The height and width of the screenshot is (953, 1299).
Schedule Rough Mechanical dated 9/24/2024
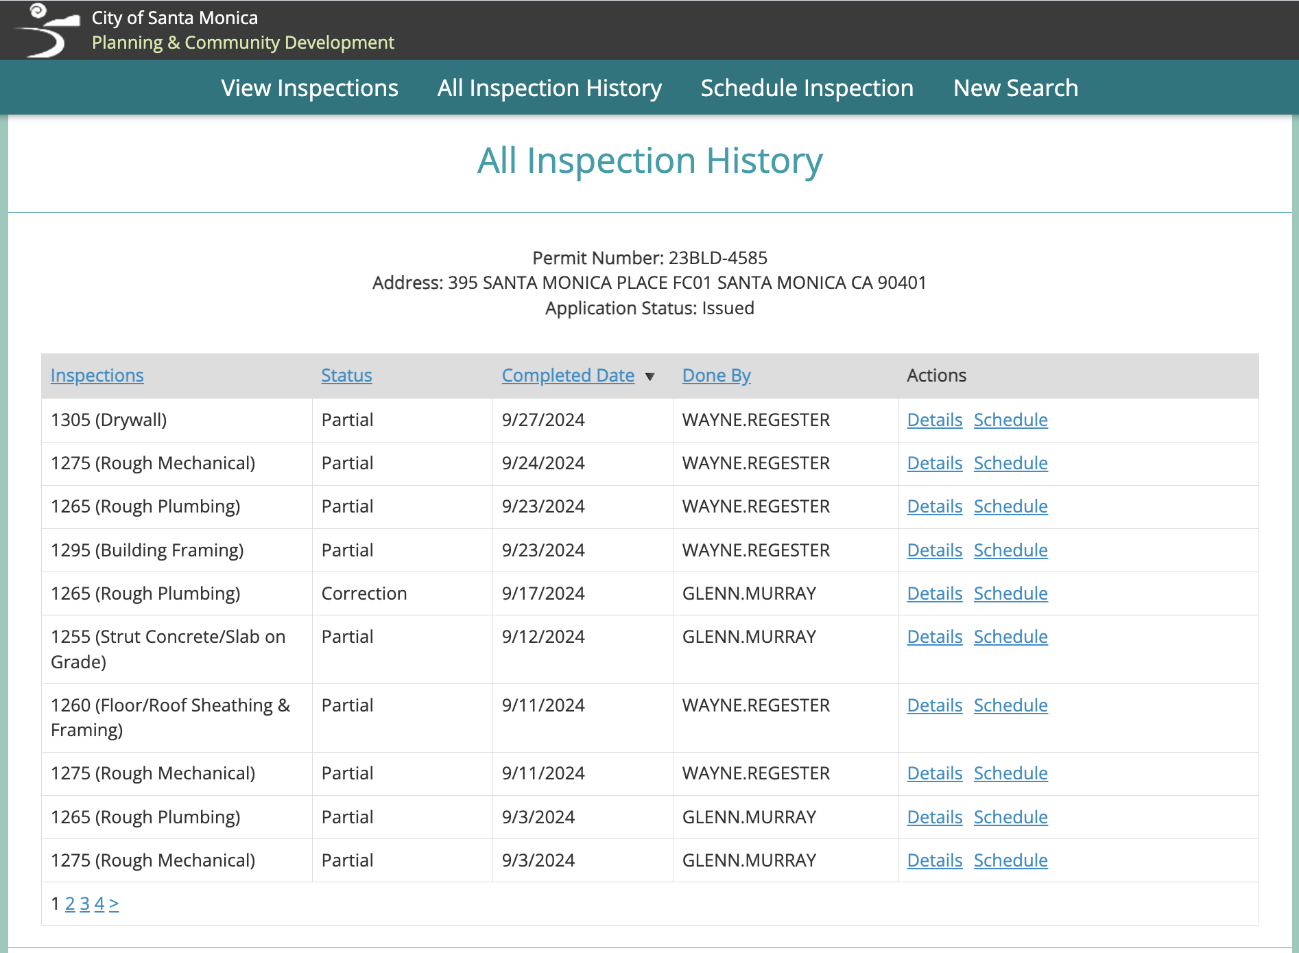[1010, 463]
